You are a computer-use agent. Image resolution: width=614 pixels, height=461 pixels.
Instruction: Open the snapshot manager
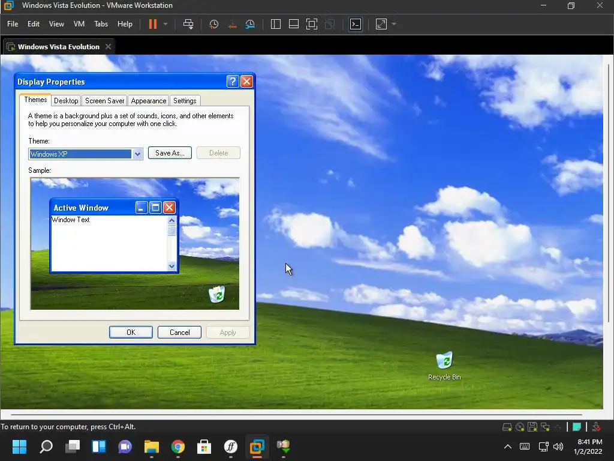tap(250, 24)
